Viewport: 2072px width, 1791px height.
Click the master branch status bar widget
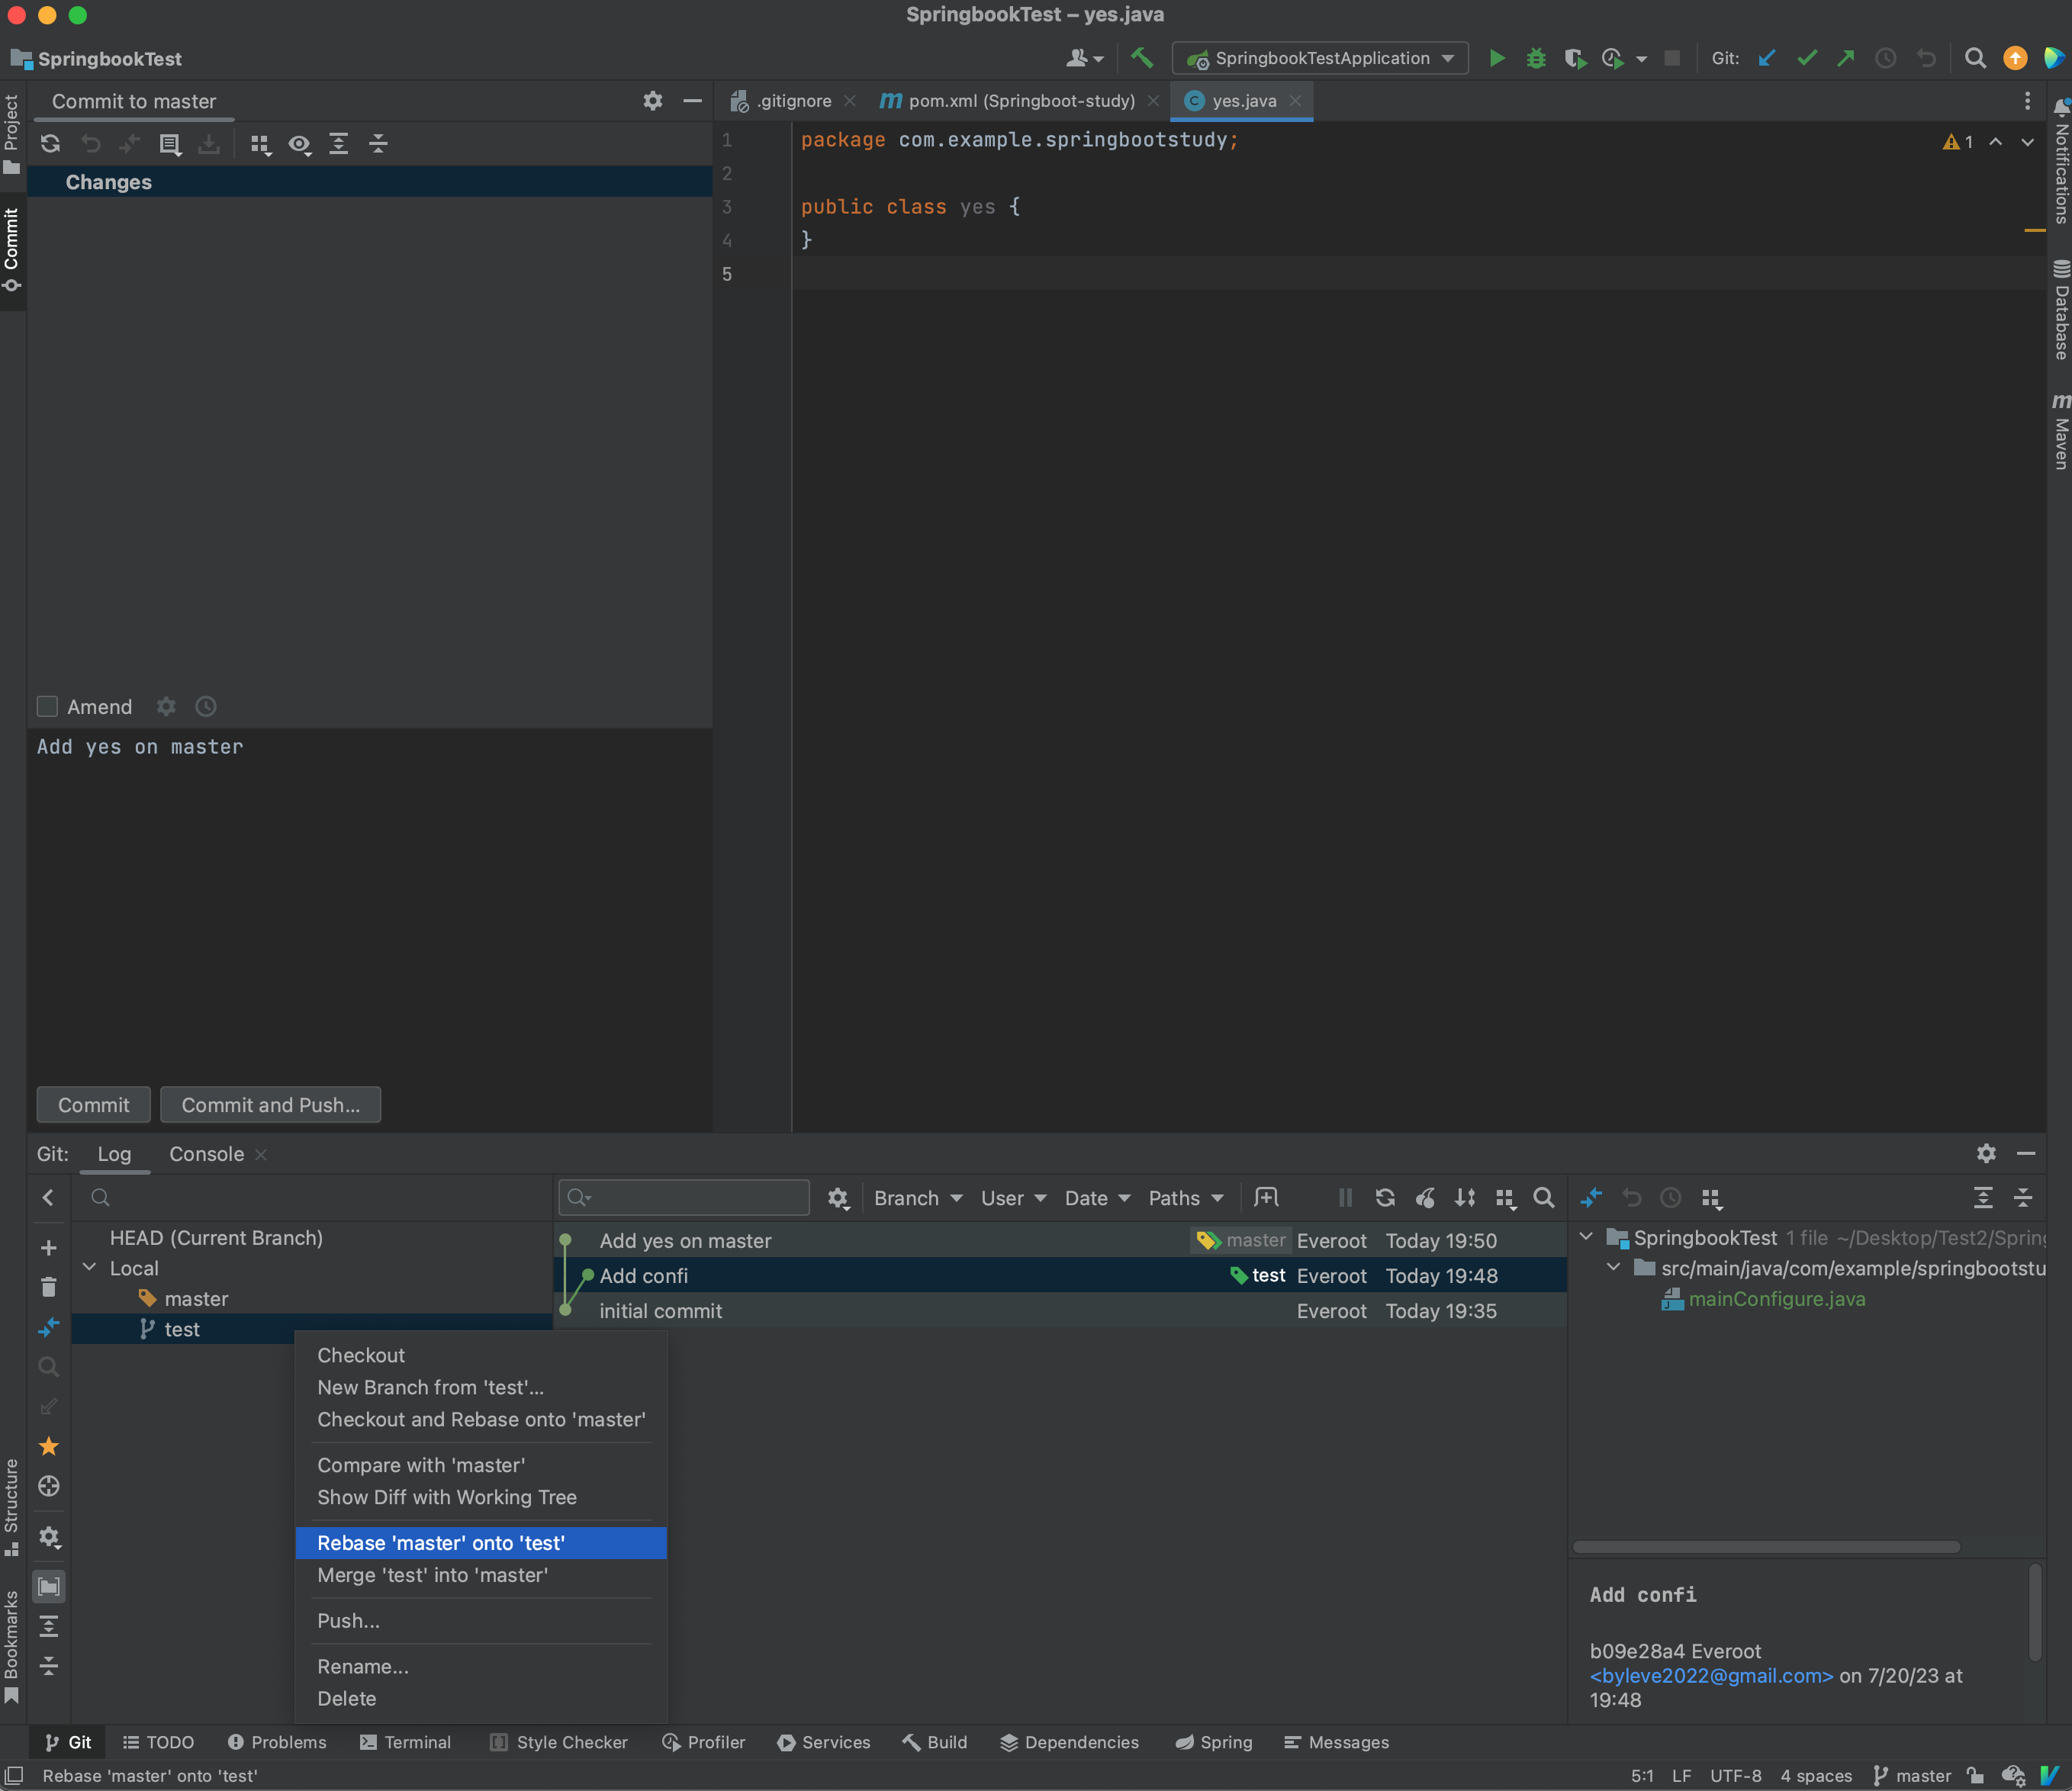point(1912,1776)
